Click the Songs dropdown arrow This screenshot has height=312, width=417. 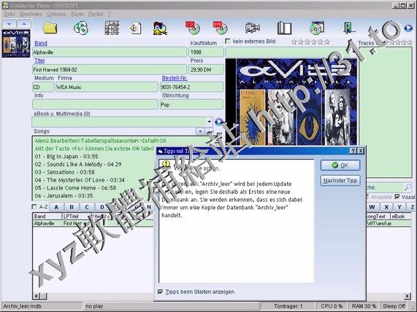(200, 131)
